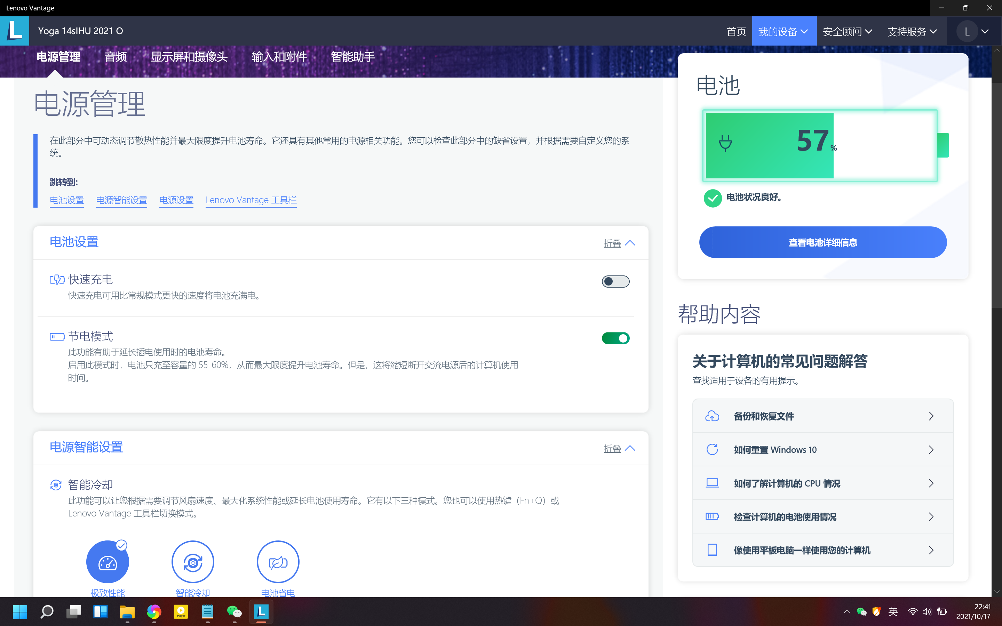Switch to 电源管理 tab
This screenshot has width=1002, height=626.
[x=58, y=57]
